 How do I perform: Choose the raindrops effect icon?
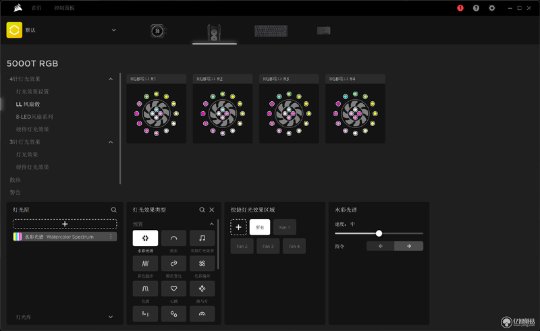click(x=174, y=313)
